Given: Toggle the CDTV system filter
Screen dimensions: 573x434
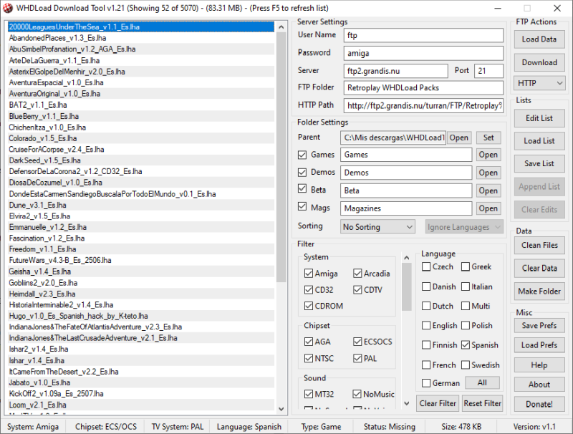Looking at the screenshot, I should pyautogui.click(x=357, y=290).
